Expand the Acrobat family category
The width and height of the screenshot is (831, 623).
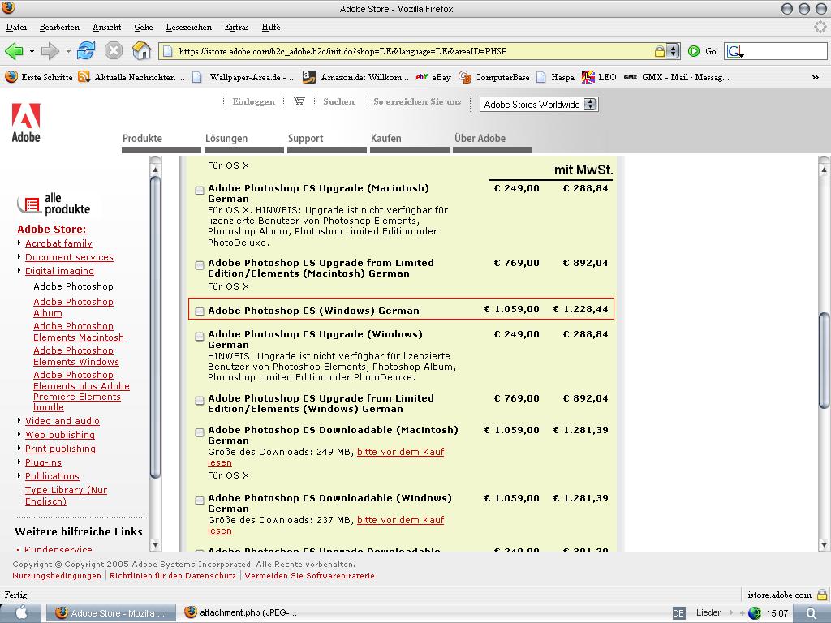19,243
